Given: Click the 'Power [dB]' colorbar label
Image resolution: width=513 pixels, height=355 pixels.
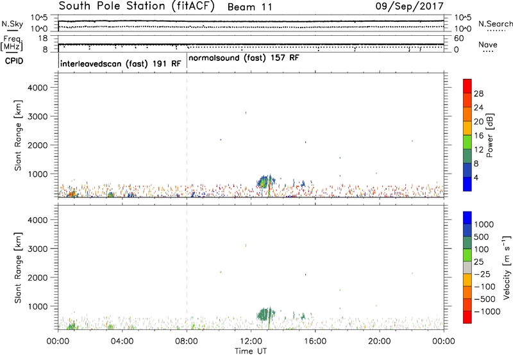Looking at the screenshot, I should tap(489, 135).
